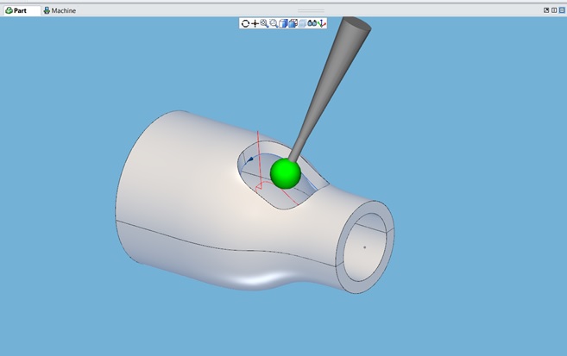Select the blue arrow toolpath start marker

point(250,159)
